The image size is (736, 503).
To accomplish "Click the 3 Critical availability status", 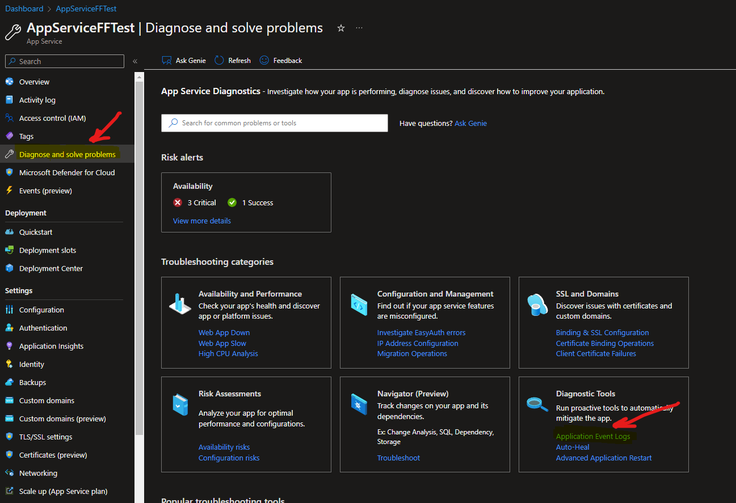I will (195, 202).
